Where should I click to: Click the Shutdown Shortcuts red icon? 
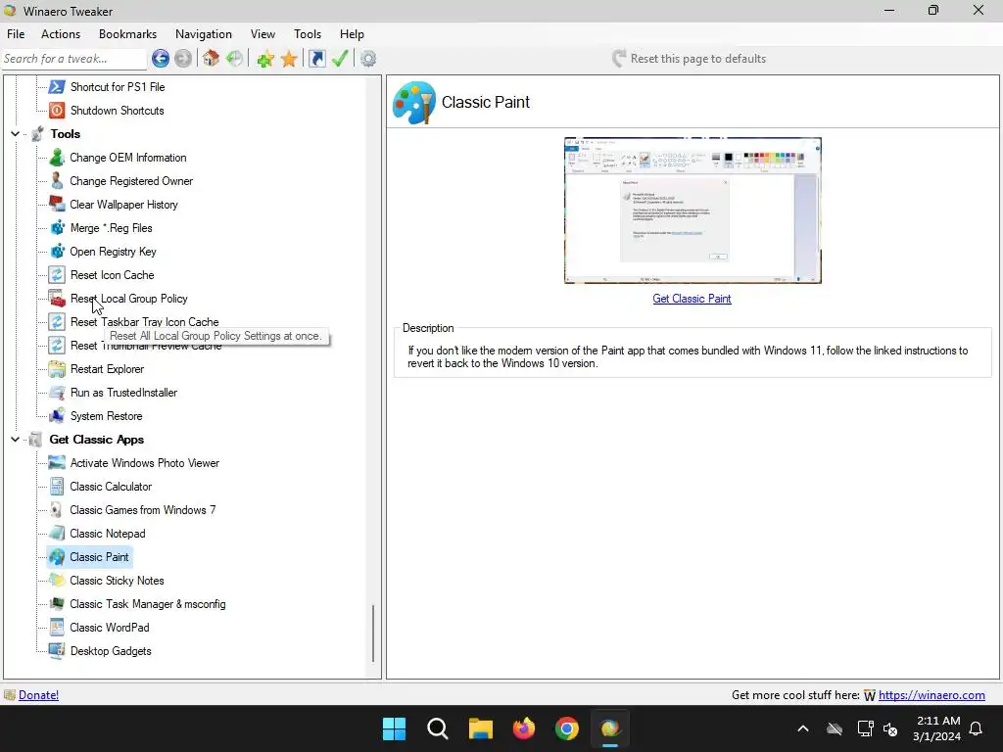click(57, 110)
